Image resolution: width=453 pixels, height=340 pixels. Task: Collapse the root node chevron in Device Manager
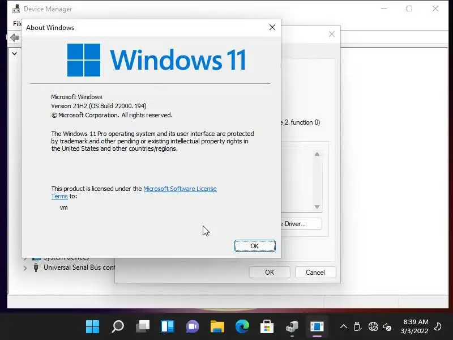(15, 53)
